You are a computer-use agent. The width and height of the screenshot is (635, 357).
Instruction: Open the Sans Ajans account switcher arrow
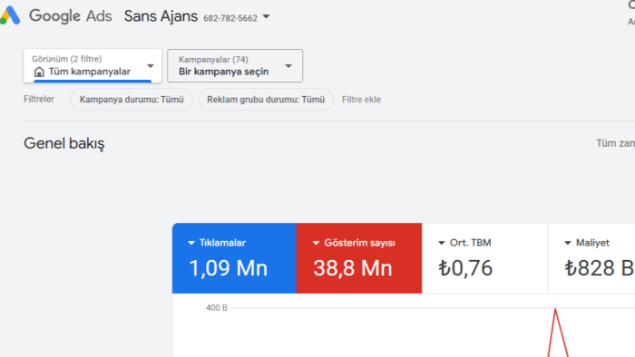pos(266,17)
